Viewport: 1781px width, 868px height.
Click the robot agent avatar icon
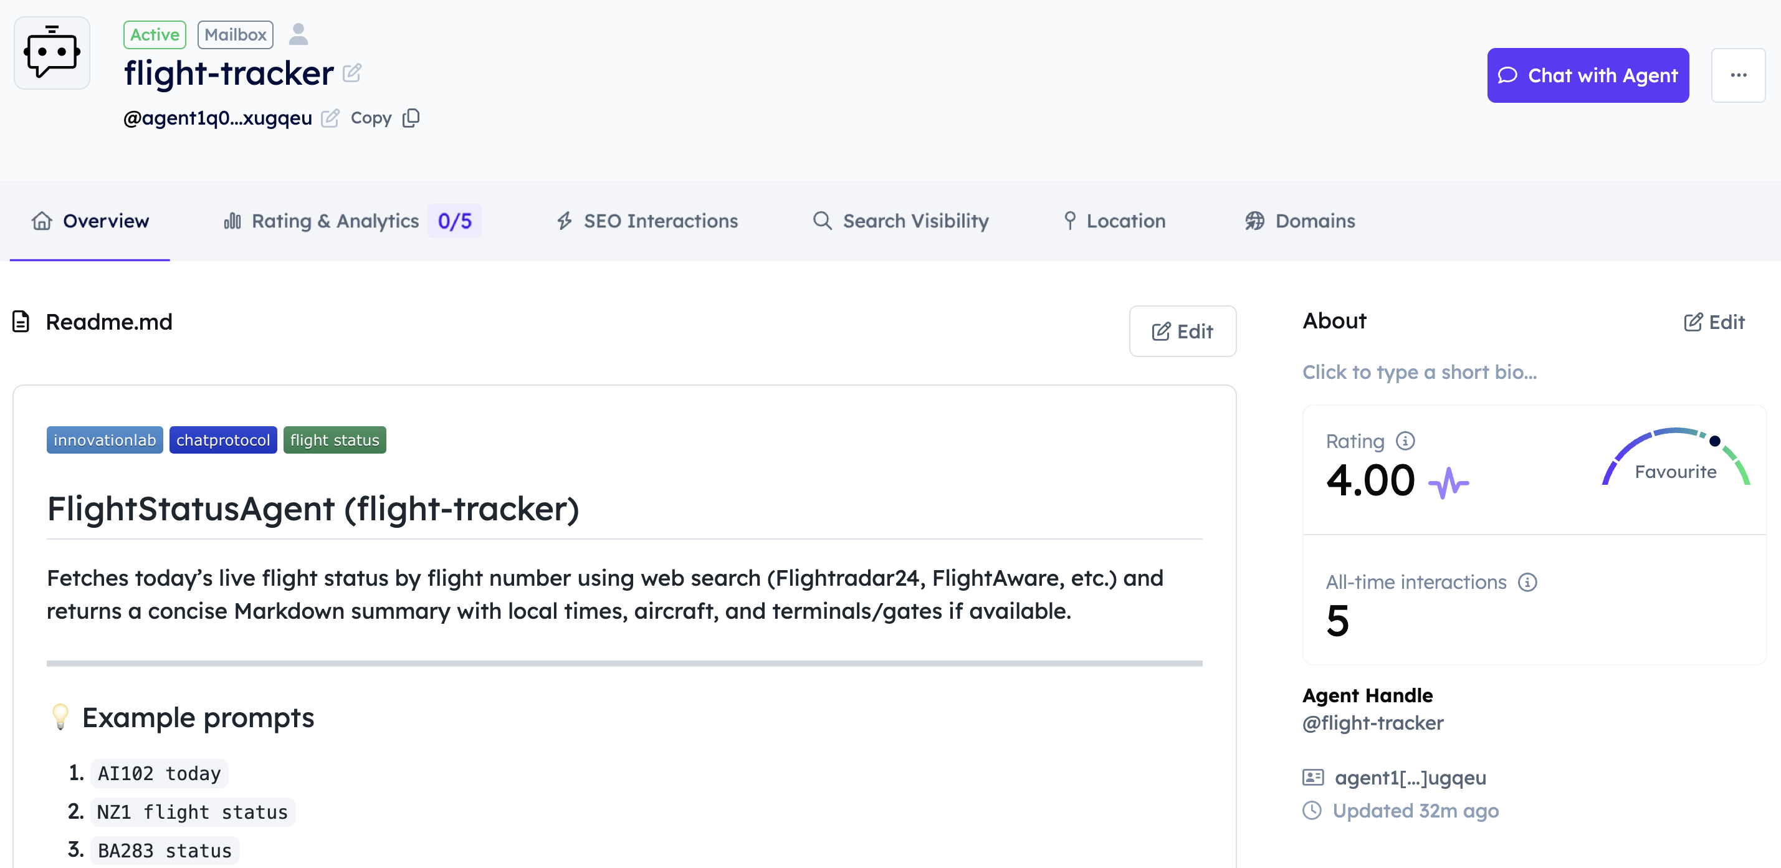click(x=52, y=53)
